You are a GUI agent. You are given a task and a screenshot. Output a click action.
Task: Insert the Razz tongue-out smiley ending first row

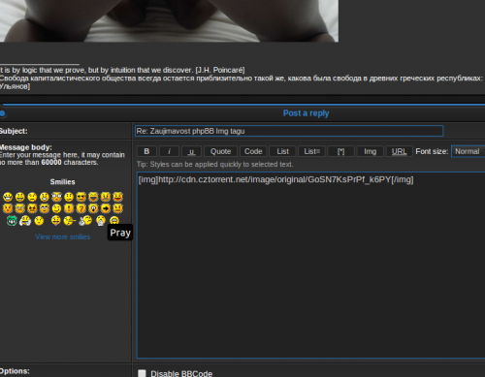point(118,197)
